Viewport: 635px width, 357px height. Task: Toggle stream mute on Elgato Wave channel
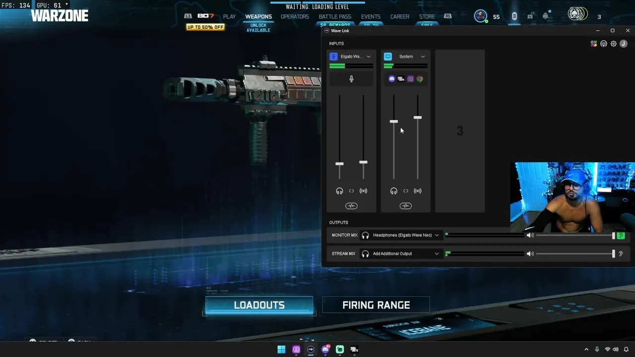[x=363, y=191]
